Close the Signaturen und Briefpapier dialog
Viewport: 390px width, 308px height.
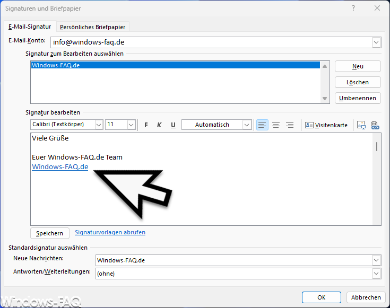point(377,8)
